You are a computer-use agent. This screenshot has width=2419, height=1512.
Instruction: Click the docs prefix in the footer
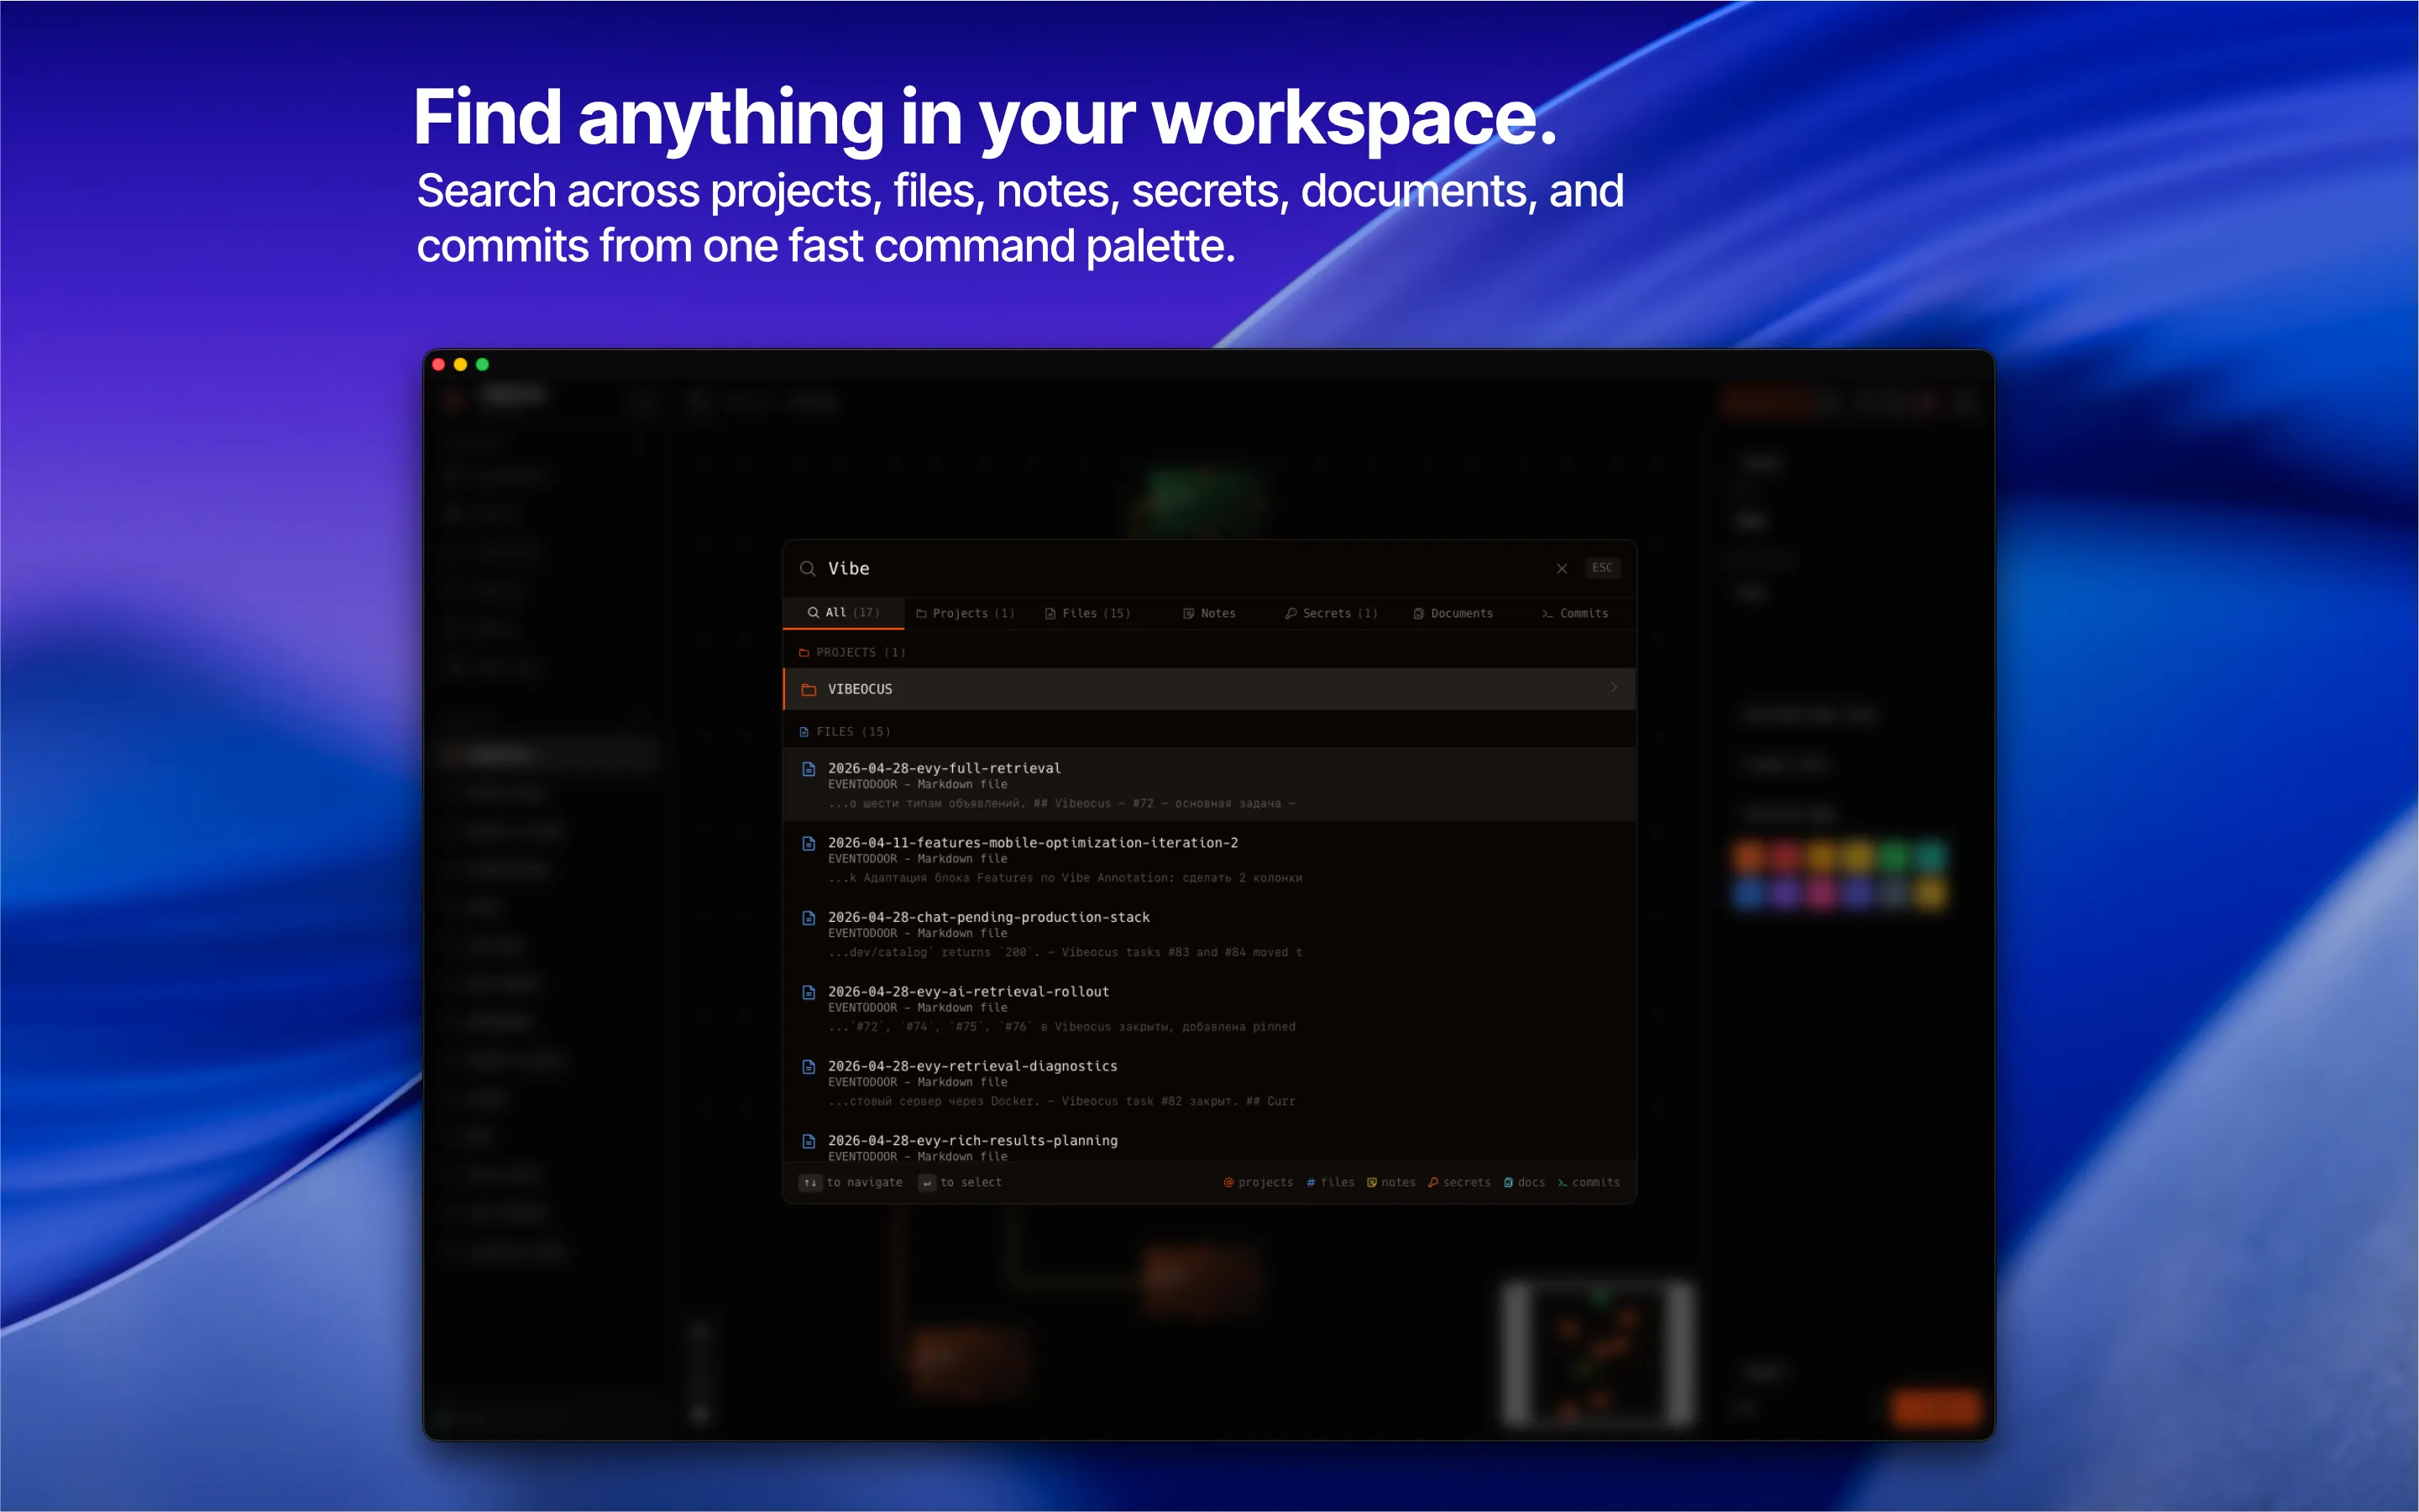point(1524,1182)
